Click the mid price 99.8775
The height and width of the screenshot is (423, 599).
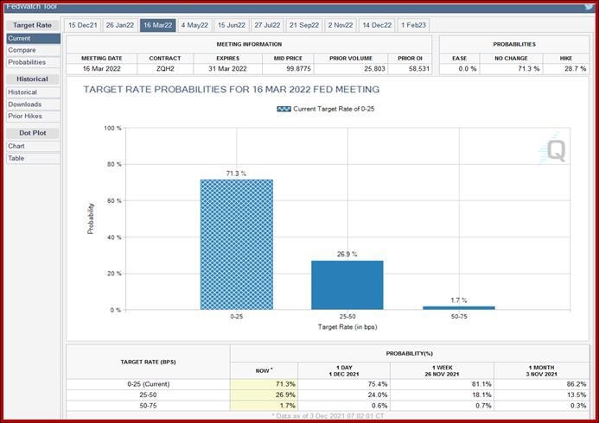299,69
